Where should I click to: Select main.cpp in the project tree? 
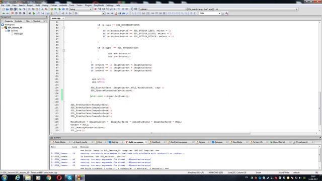coord(18,34)
